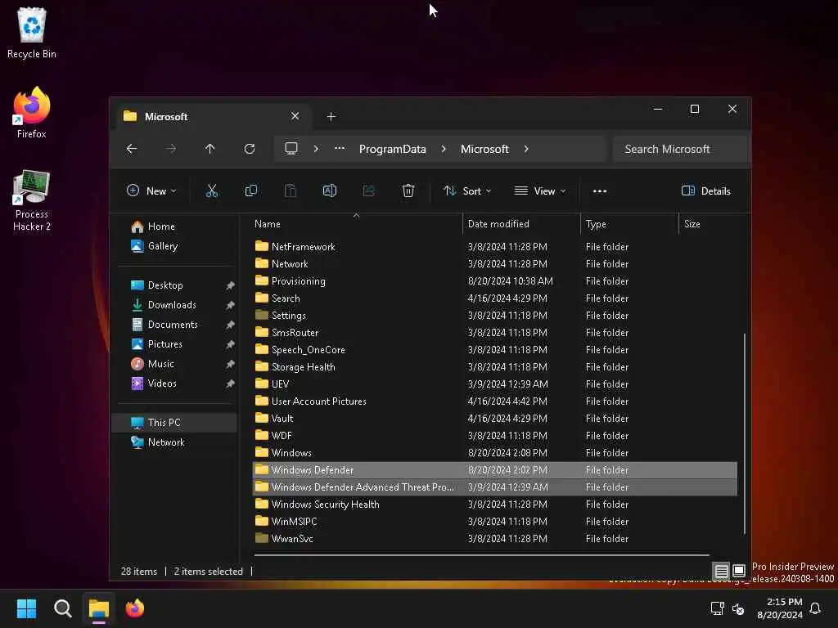Screen dimensions: 838x628
Task: Open the Windows Start menu
Action: (26, 608)
